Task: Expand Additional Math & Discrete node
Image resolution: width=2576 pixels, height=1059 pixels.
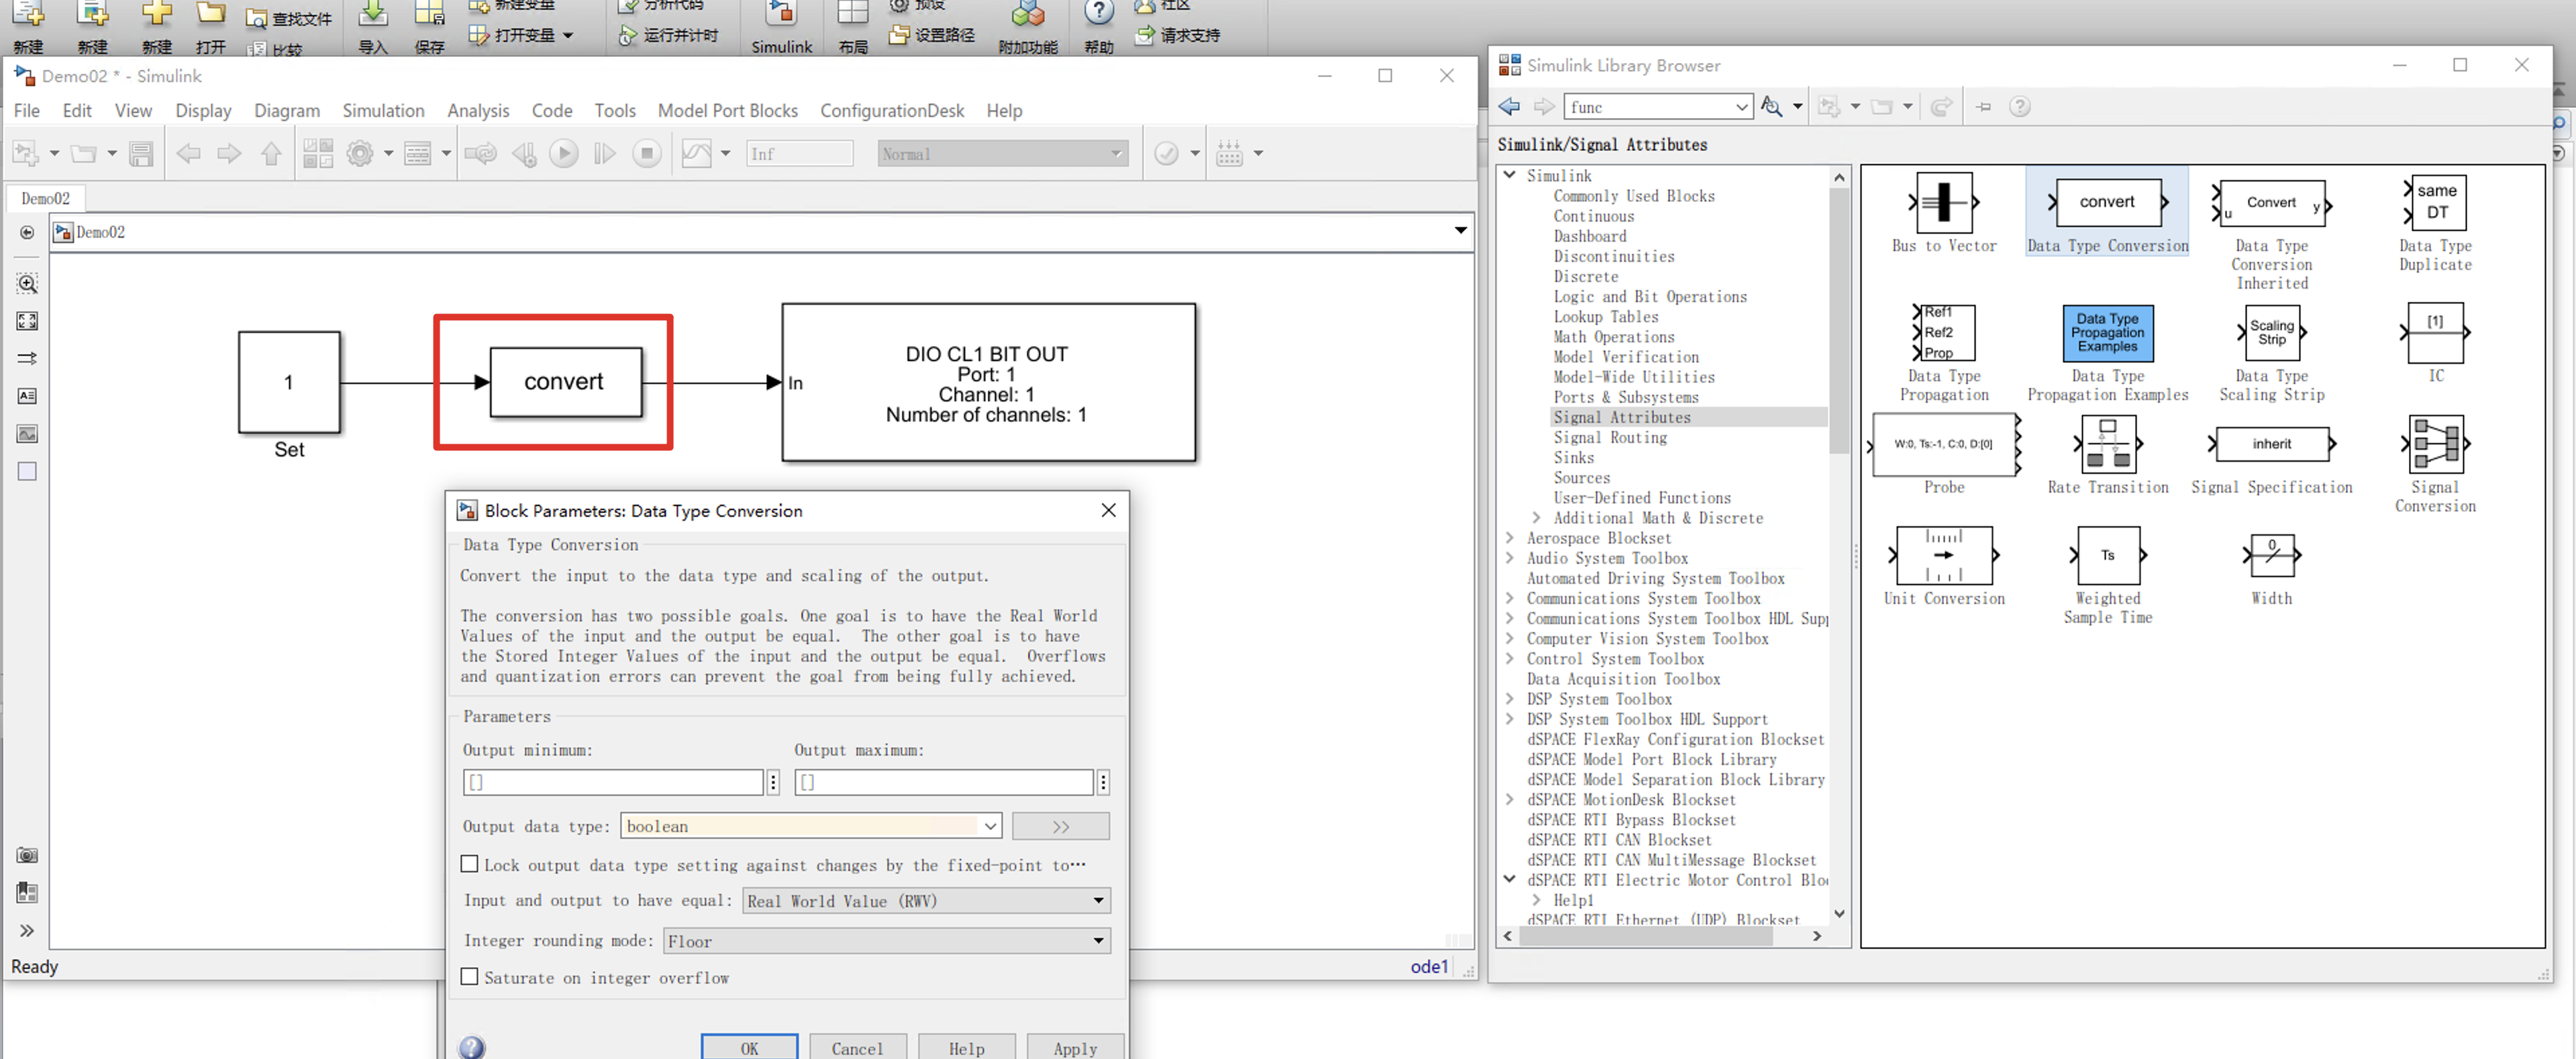Action: pyautogui.click(x=1536, y=518)
